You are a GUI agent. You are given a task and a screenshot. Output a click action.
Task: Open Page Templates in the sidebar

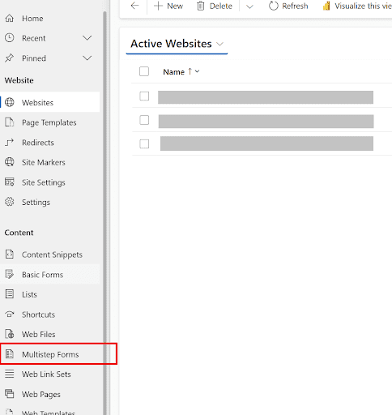(x=49, y=122)
